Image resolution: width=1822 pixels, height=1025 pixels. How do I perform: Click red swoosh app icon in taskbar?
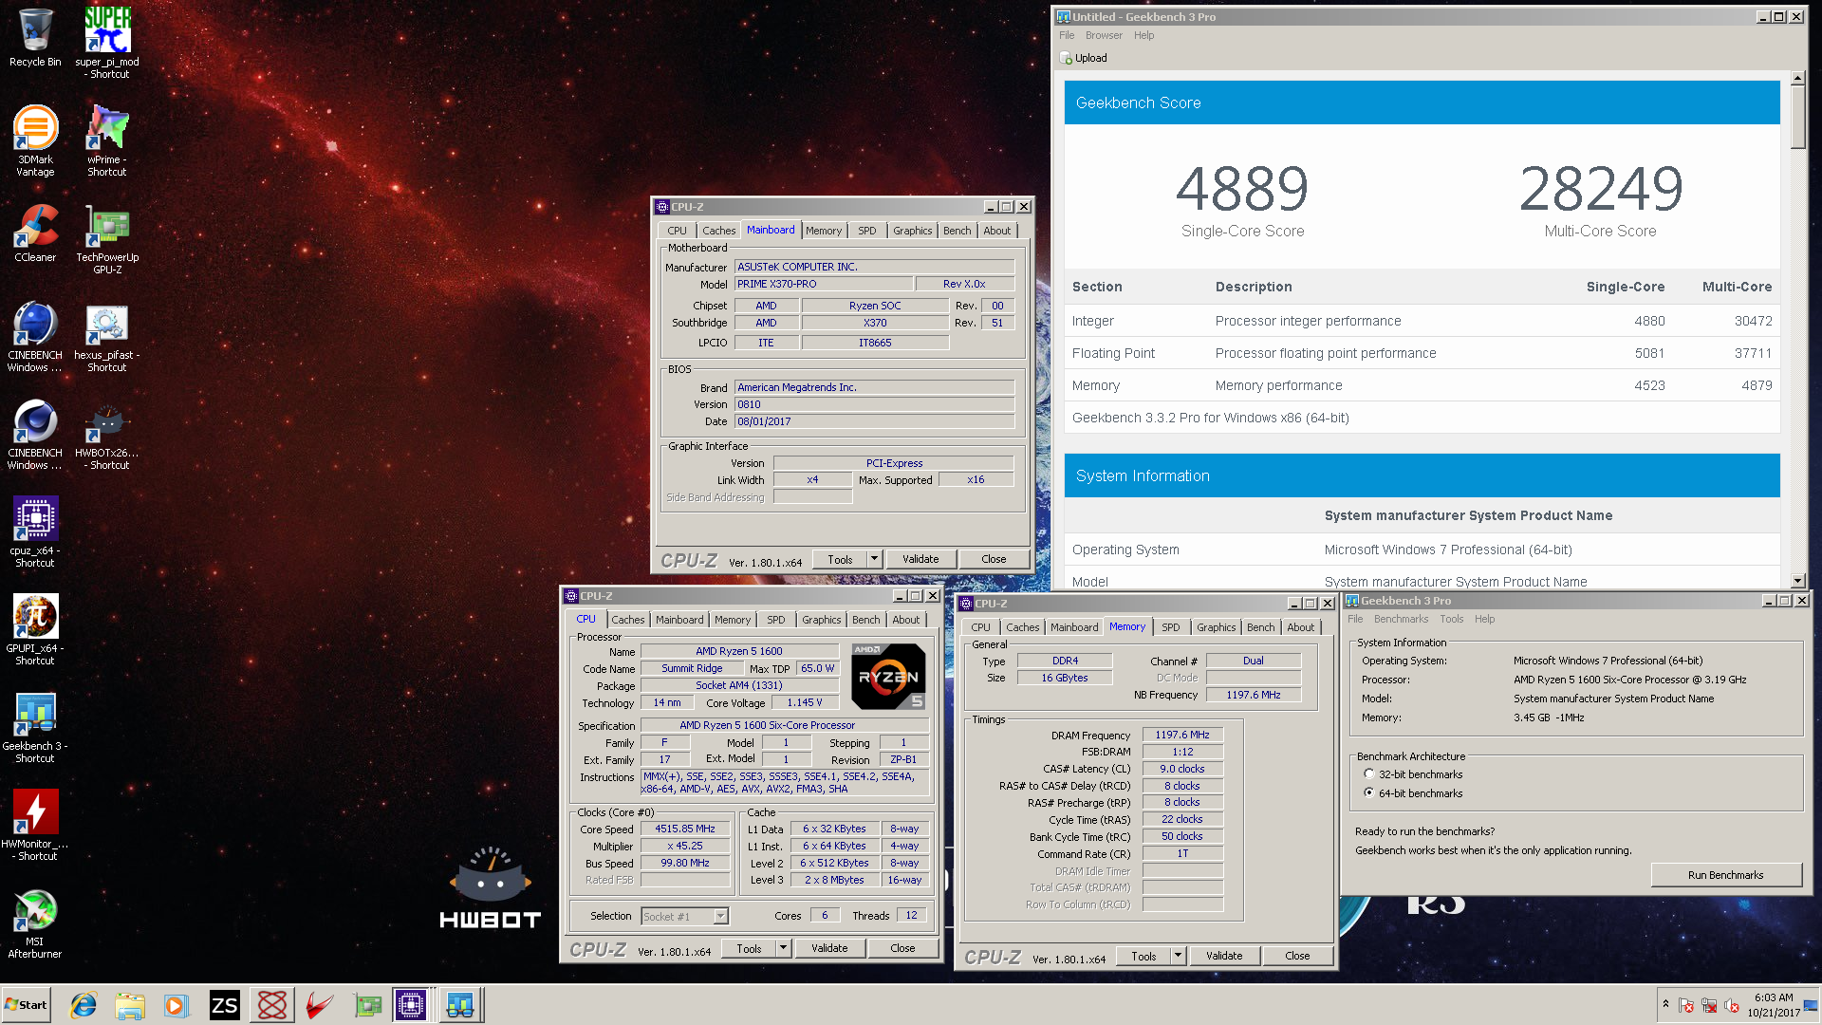pyautogui.click(x=320, y=1005)
